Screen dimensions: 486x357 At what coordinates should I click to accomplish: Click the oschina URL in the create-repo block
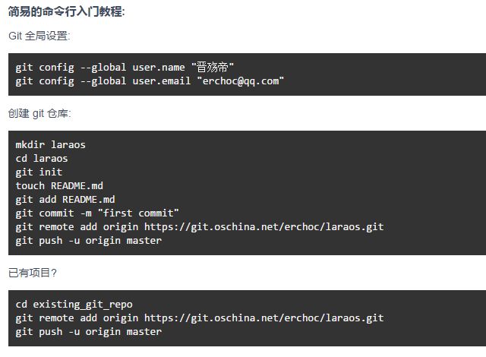[x=264, y=227]
